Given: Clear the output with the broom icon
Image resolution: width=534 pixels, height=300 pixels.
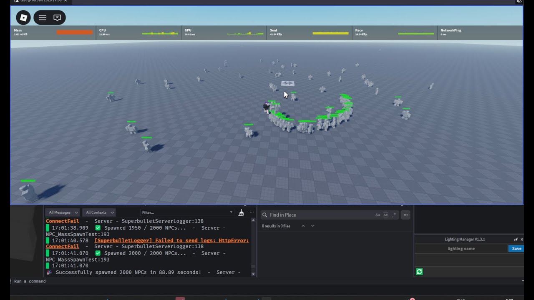Looking at the screenshot, I should coord(241,212).
